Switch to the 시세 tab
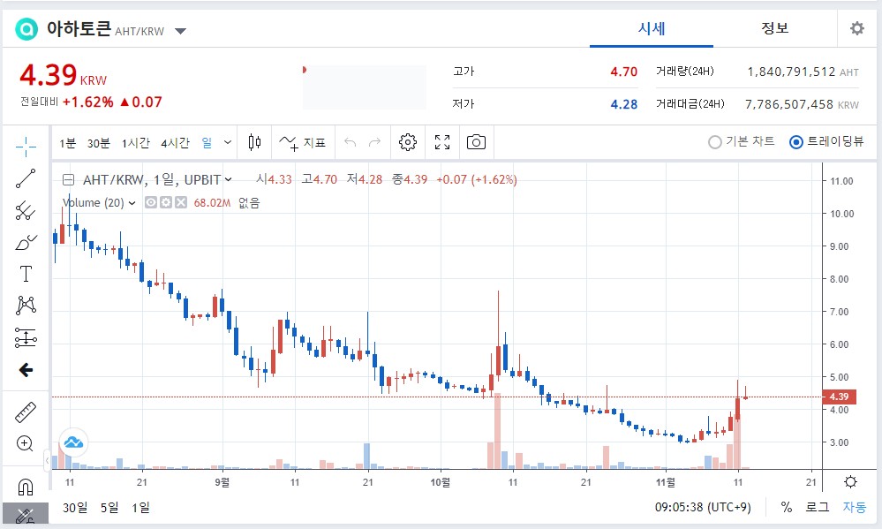Viewport: 882px width, 529px height. 652,28
